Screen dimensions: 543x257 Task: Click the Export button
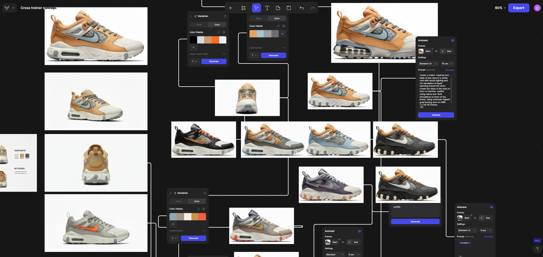(519, 8)
